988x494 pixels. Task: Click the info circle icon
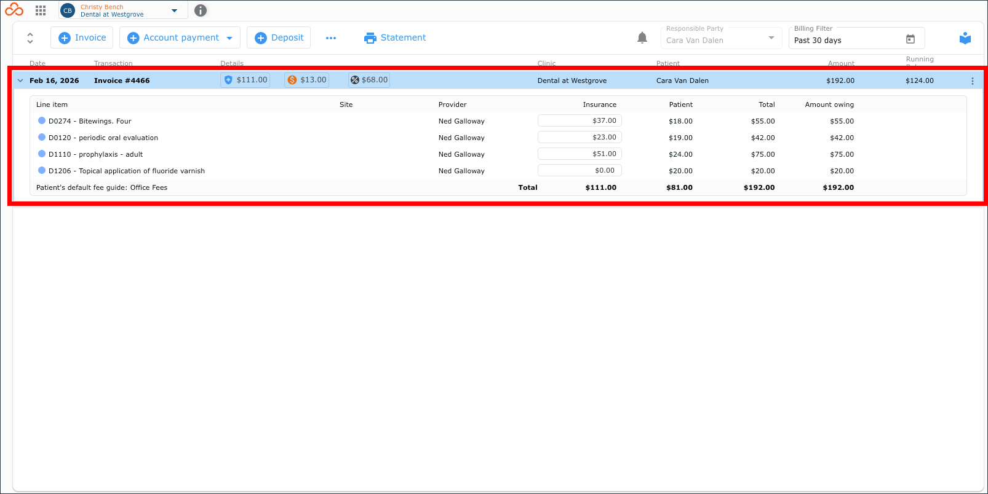[201, 10]
